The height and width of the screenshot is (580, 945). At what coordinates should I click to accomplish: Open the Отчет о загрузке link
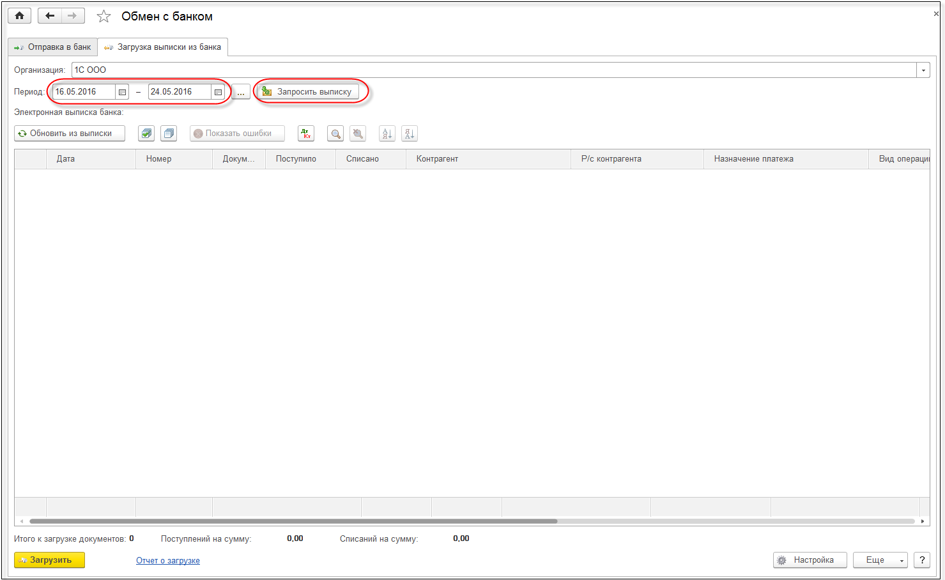coord(168,561)
